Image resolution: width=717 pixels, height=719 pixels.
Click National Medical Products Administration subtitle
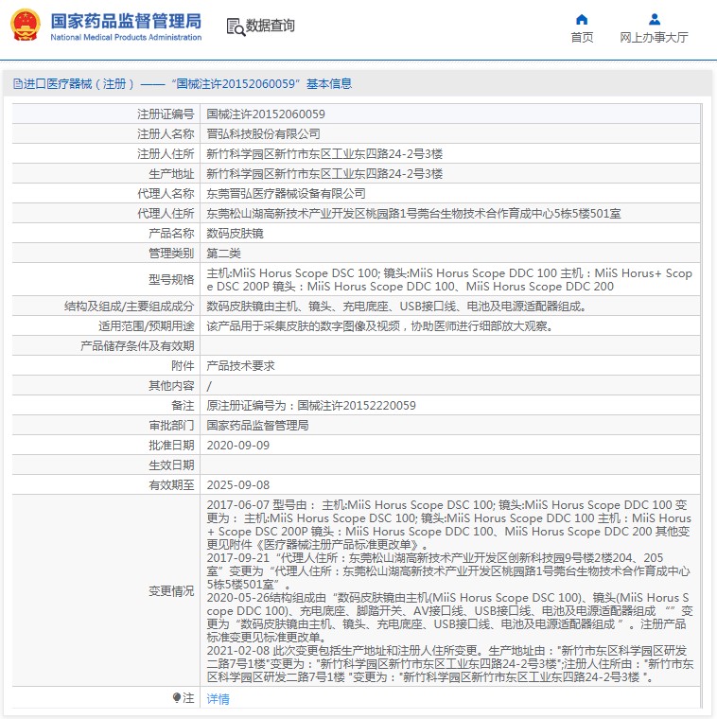pos(126,37)
